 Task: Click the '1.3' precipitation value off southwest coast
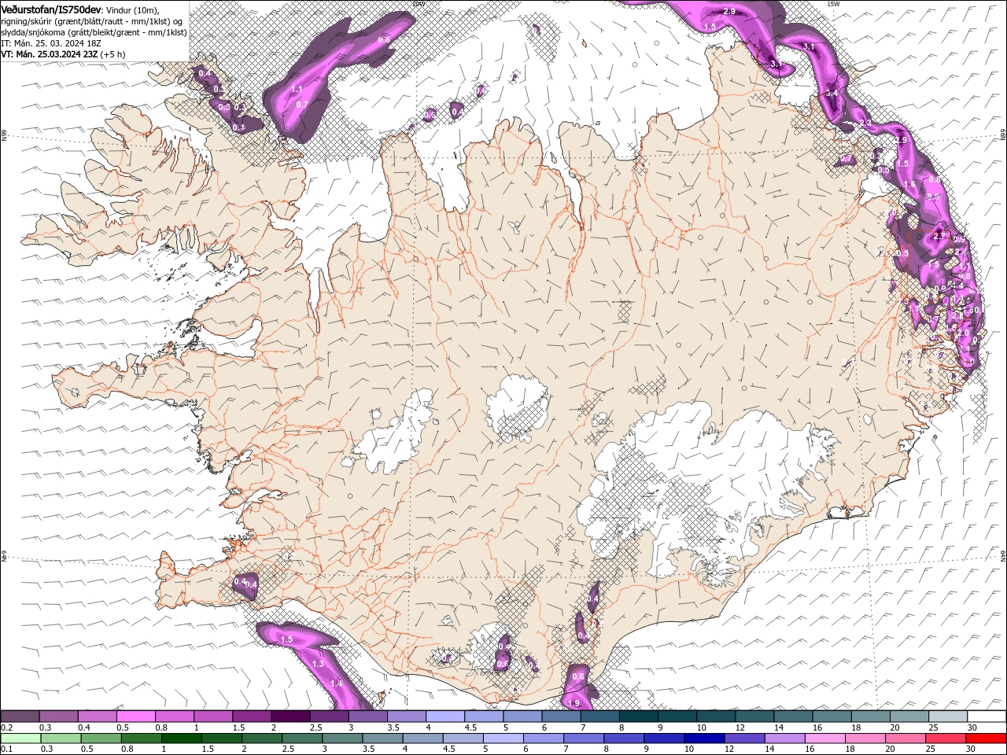(318, 665)
